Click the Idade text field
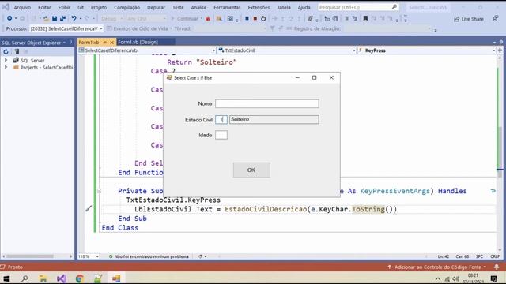 221,135
